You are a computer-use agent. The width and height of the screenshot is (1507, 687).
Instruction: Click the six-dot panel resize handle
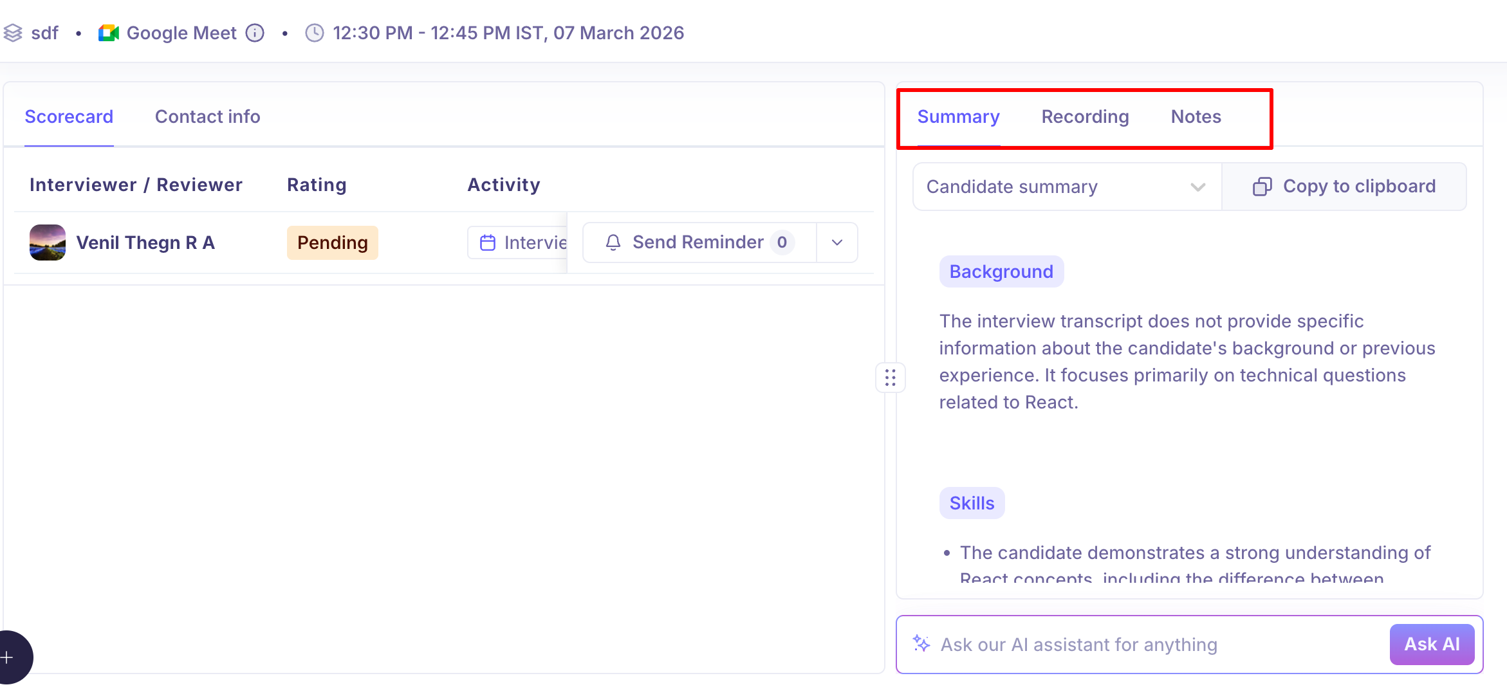pyautogui.click(x=890, y=378)
